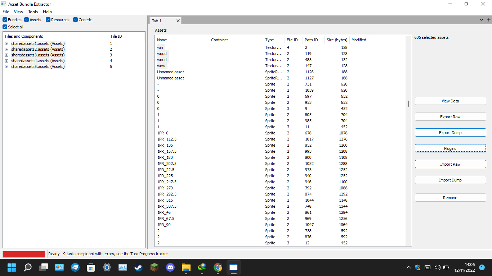Sort assets by the Name column header
The height and width of the screenshot is (276, 492).
tap(182, 40)
